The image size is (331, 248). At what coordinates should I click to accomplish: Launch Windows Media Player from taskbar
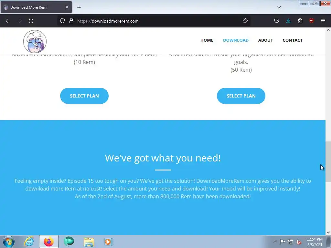(x=109, y=242)
